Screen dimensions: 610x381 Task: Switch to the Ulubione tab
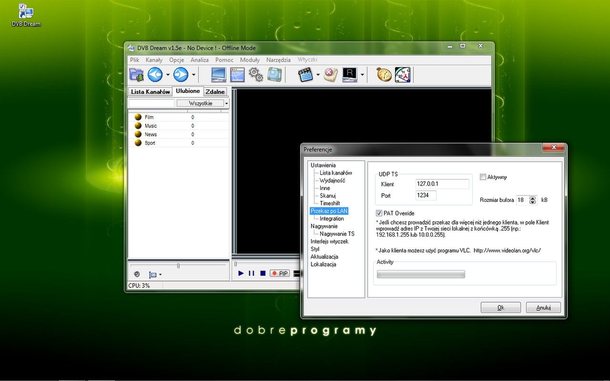click(188, 91)
